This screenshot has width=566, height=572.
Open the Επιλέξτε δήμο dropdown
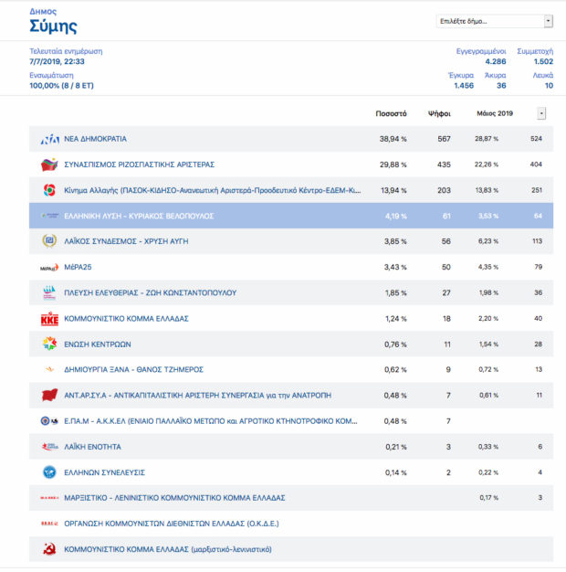click(x=494, y=21)
